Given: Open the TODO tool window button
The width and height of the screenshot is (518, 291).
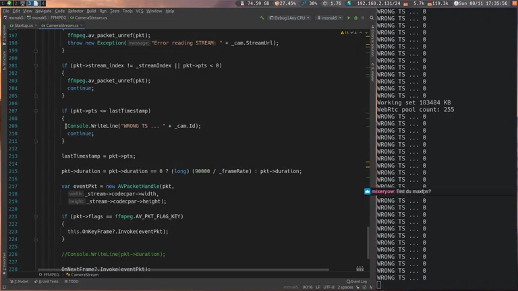Looking at the screenshot, I should click(71, 282).
